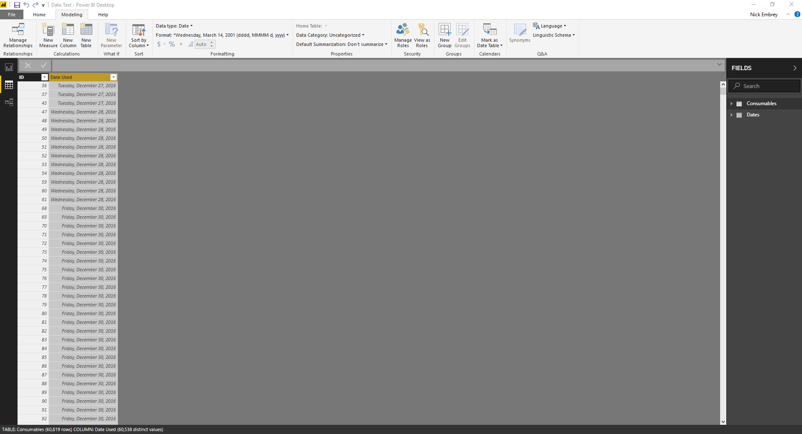
Task: Open Language dropdown
Action: (550, 26)
